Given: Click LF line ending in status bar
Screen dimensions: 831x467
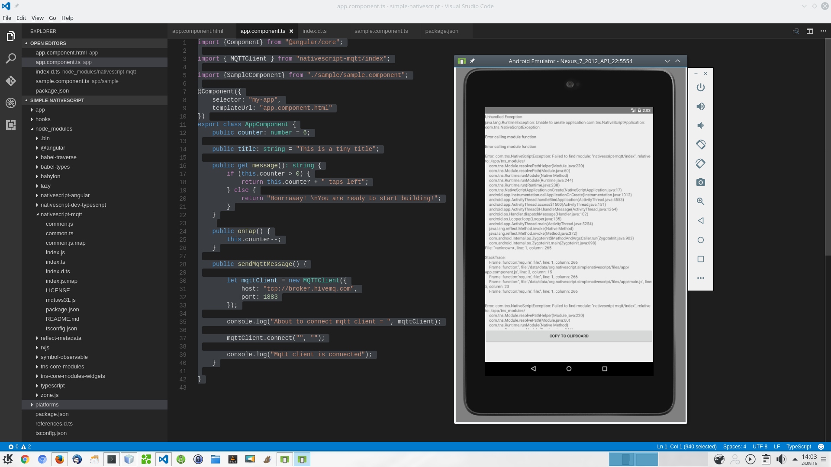Looking at the screenshot, I should tap(777, 447).
